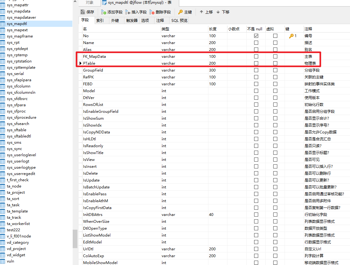Screen dimensions: 350x265
Task: Click the Alias field name cell
Action: (x=122, y=50)
